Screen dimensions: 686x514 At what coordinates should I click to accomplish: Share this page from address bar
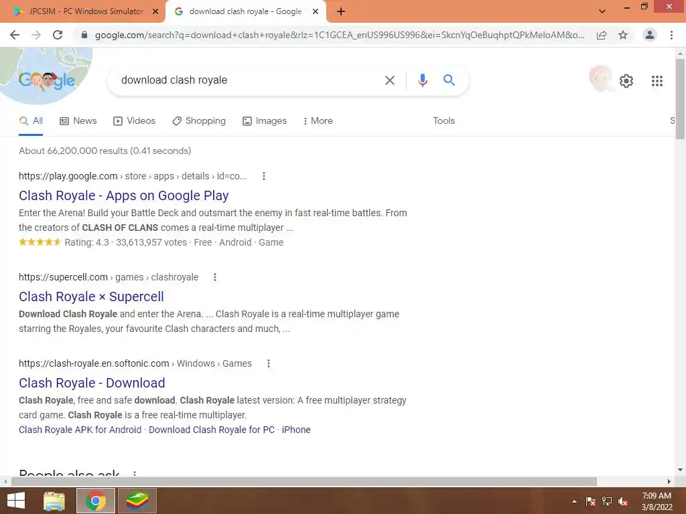(602, 35)
